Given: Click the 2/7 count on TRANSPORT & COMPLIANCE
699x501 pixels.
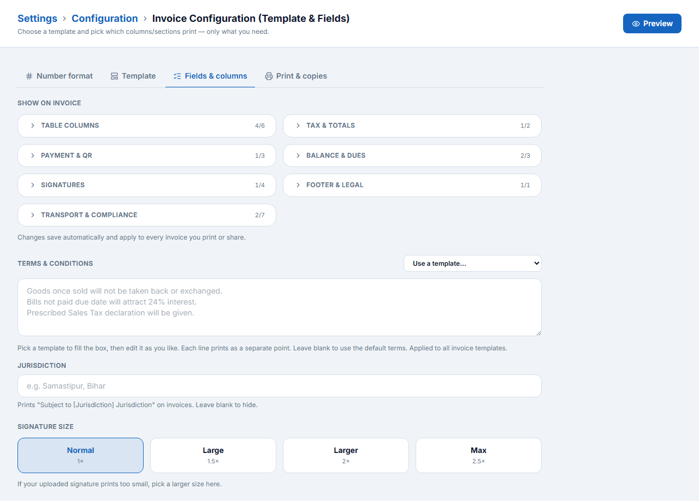Looking at the screenshot, I should (260, 215).
